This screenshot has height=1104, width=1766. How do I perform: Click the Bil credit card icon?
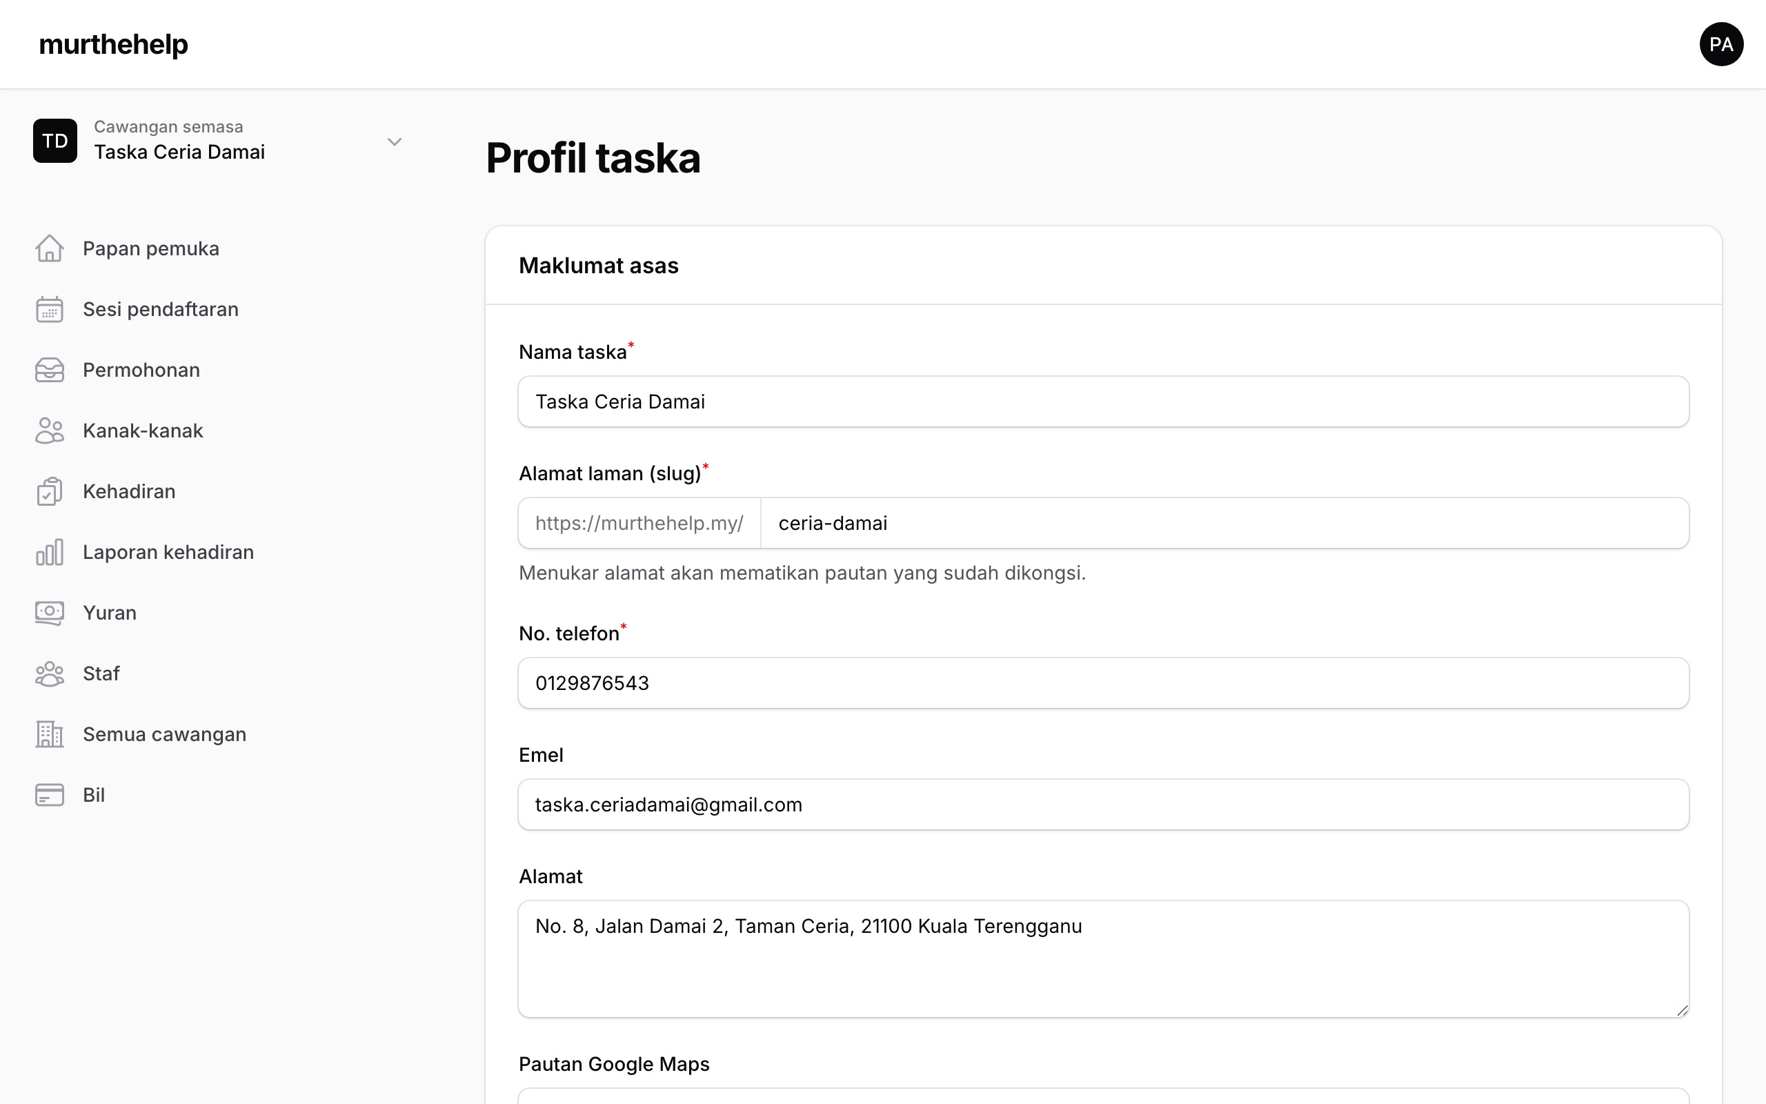click(50, 793)
